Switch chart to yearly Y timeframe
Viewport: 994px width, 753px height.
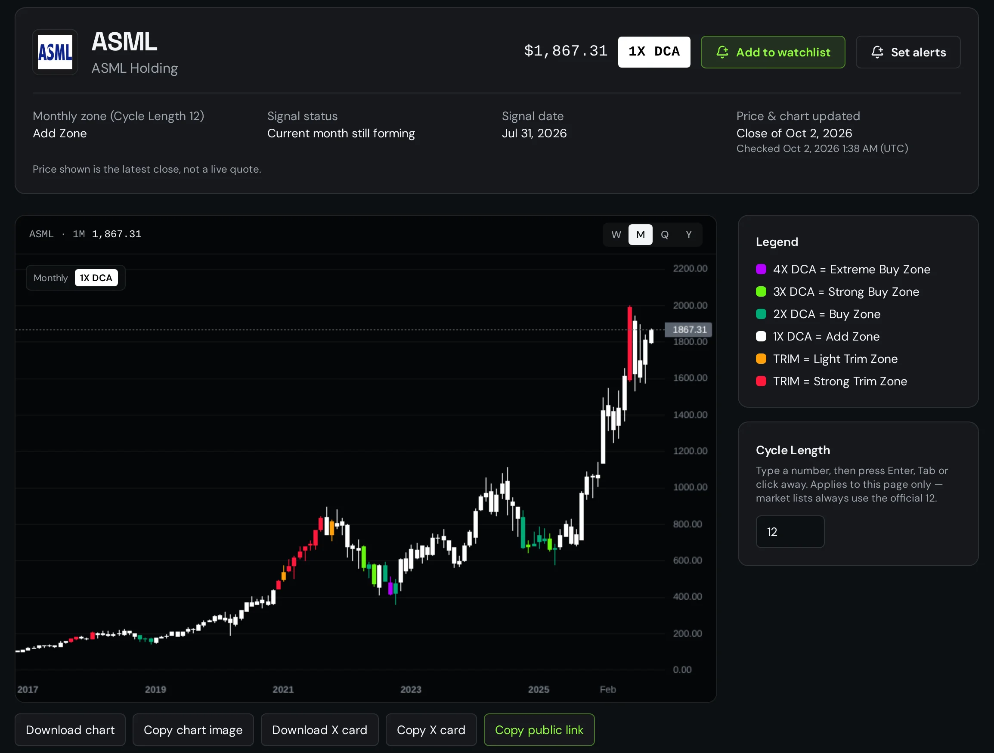click(x=688, y=235)
